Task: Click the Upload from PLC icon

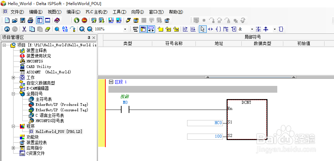Action: pyautogui.click(x=94, y=20)
